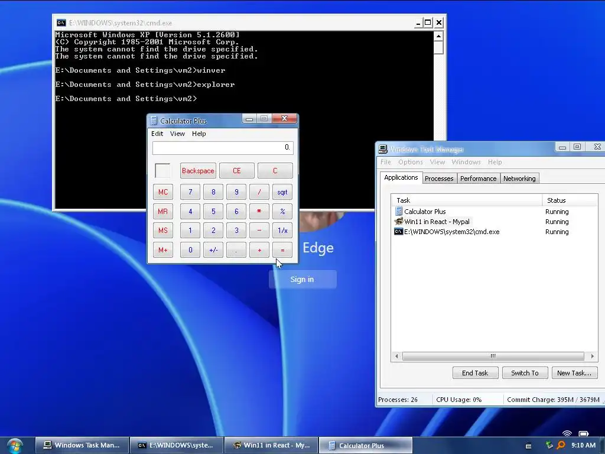Image resolution: width=605 pixels, height=454 pixels.
Task: Click the percent button on calculator
Action: tap(282, 211)
